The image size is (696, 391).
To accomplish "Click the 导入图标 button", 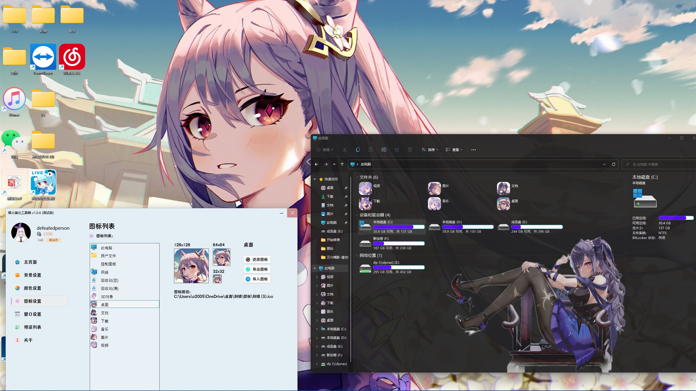I will click(x=257, y=279).
